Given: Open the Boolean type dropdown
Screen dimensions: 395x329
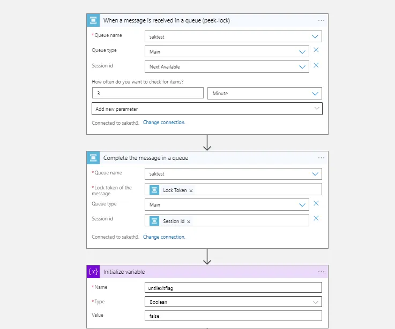Looking at the screenshot, I should pos(316,302).
